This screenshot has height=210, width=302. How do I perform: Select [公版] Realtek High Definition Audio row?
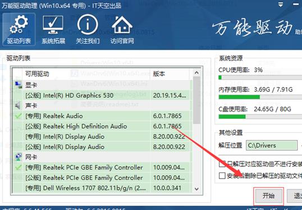pyautogui.click(x=102, y=126)
